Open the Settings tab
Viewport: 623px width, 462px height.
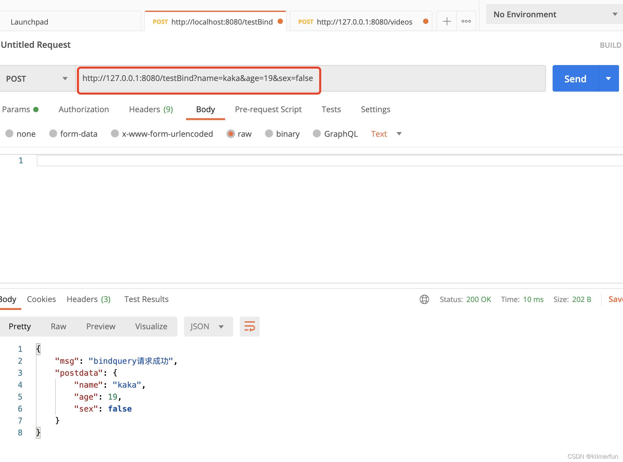pos(376,109)
